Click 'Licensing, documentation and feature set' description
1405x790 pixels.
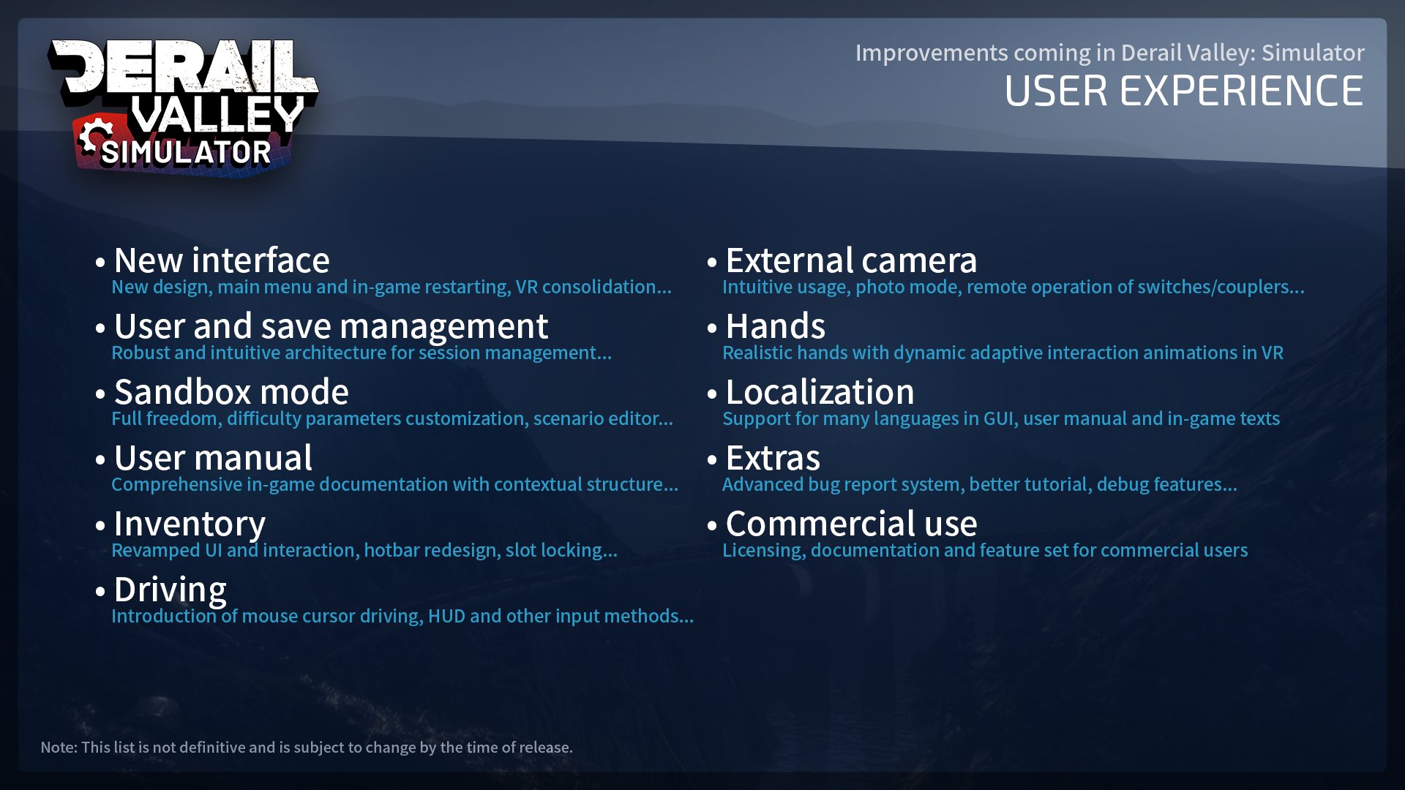tap(985, 550)
